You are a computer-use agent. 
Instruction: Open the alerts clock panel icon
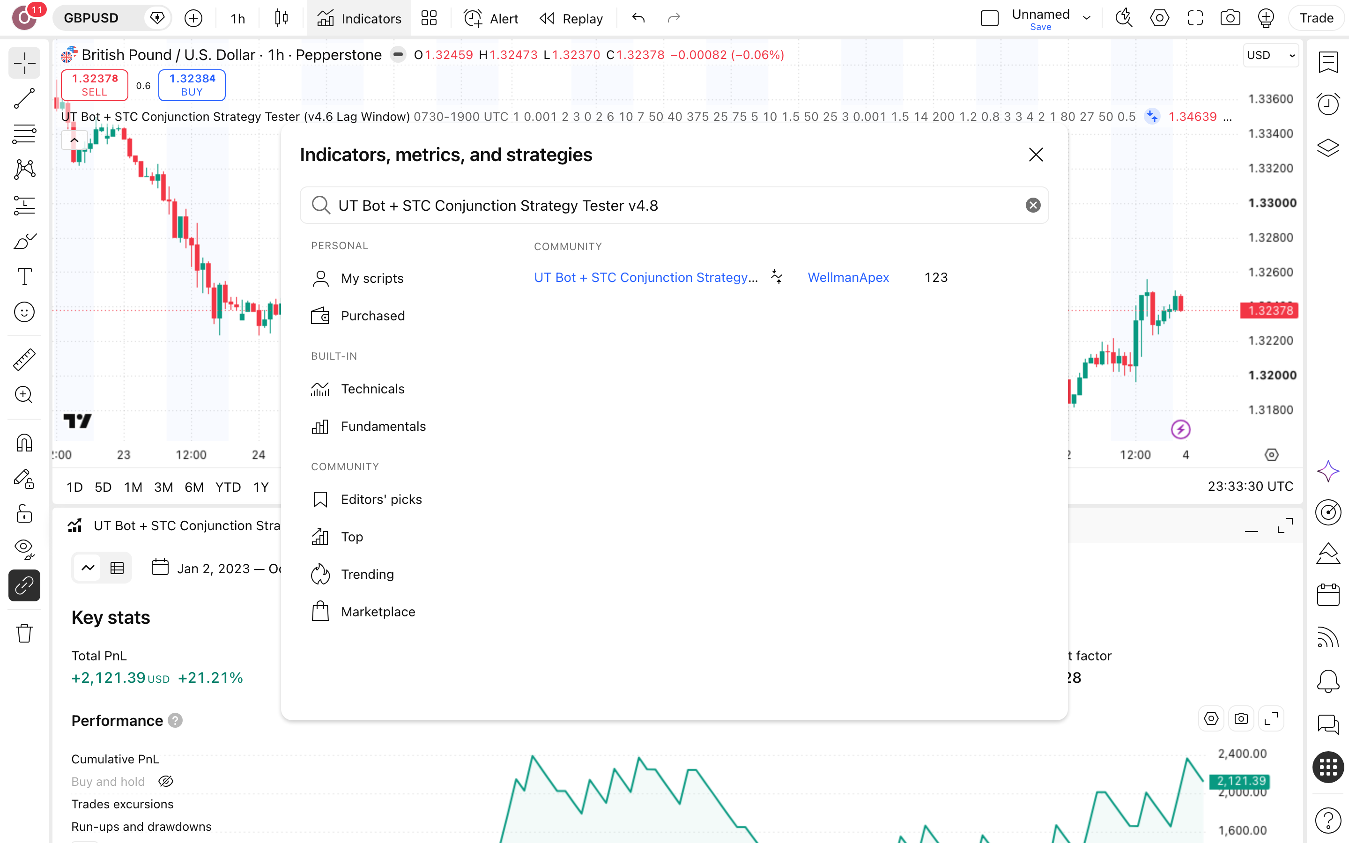click(1328, 104)
